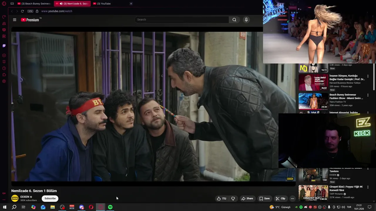Play Beach Bunny Swimwear Fashion Show thumbnail

tap(313, 101)
